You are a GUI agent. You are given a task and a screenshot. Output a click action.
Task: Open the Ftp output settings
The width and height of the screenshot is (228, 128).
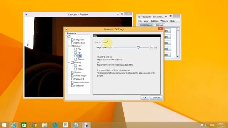click(79, 53)
